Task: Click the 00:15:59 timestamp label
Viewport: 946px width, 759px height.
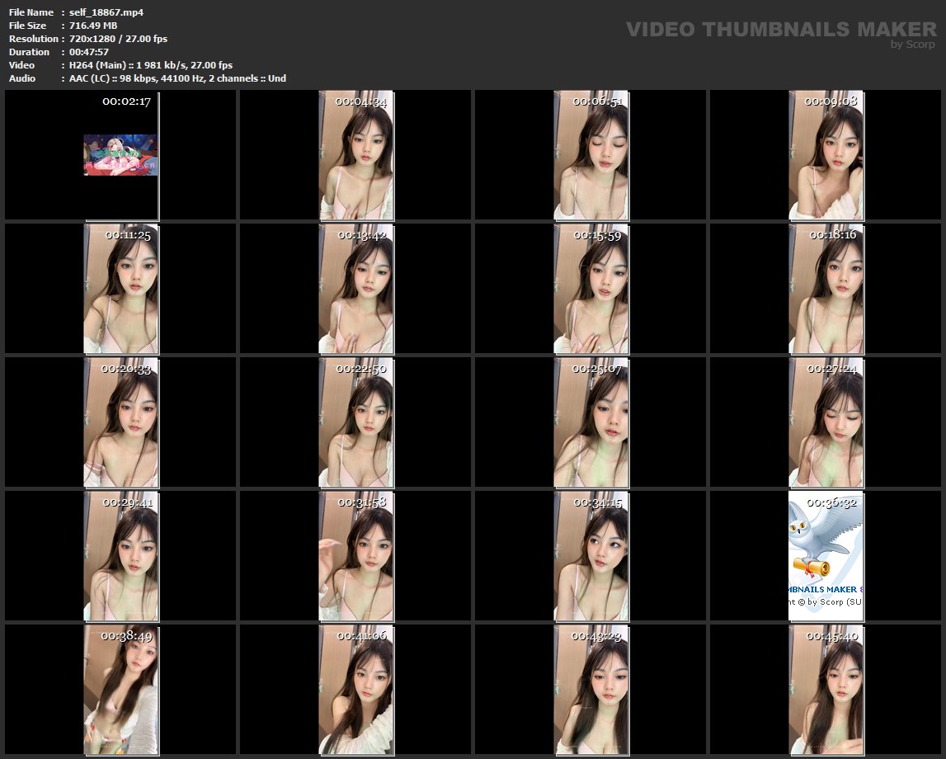Action: click(x=597, y=235)
